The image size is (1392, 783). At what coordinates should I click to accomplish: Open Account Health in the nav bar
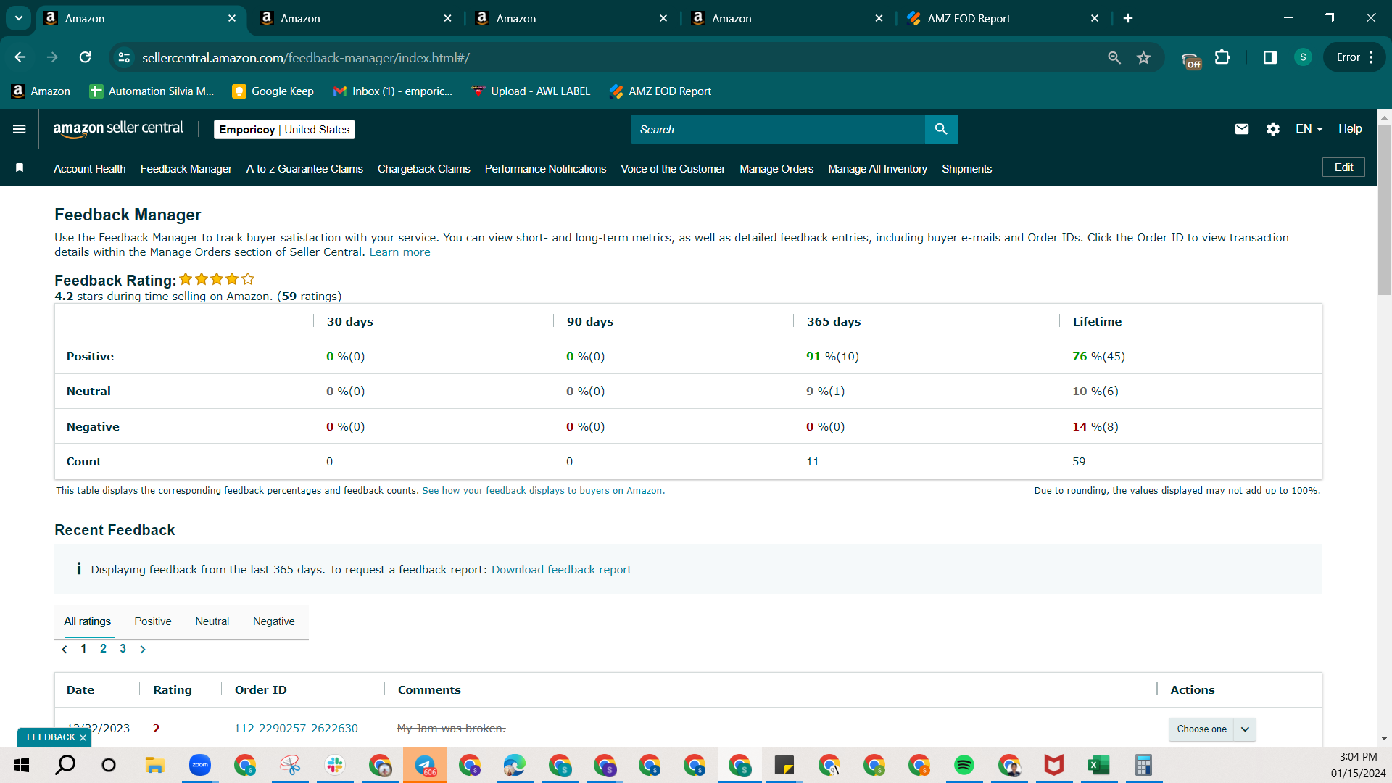point(90,169)
